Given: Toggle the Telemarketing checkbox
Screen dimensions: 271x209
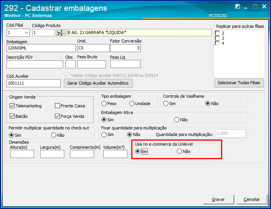Looking at the screenshot, I should tap(12, 106).
